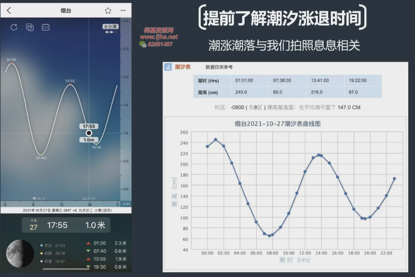Select the 17:55 crosshair marker on the curve
This screenshot has height=277, width=415.
click(x=89, y=133)
